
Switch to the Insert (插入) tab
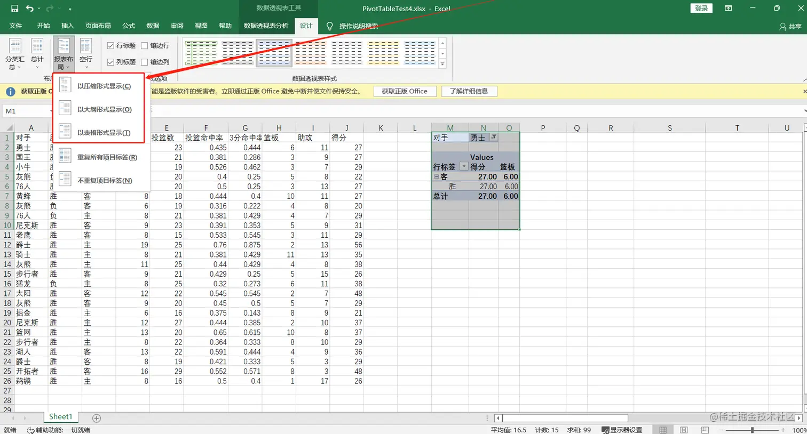click(67, 26)
